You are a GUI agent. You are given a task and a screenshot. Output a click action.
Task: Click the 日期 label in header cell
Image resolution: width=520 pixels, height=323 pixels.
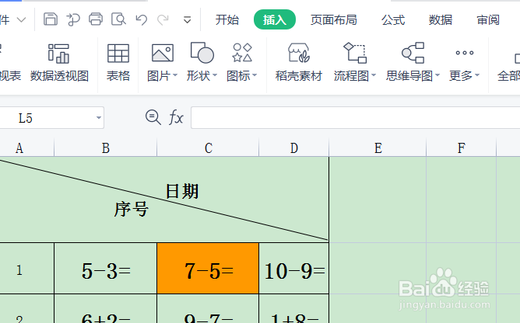[x=182, y=192]
